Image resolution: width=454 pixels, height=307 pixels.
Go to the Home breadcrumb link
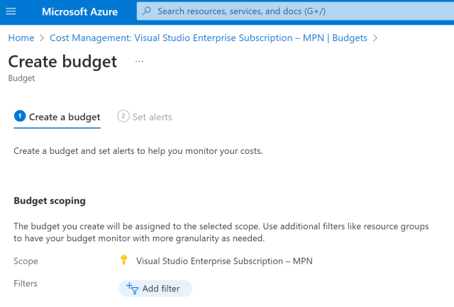click(x=21, y=38)
